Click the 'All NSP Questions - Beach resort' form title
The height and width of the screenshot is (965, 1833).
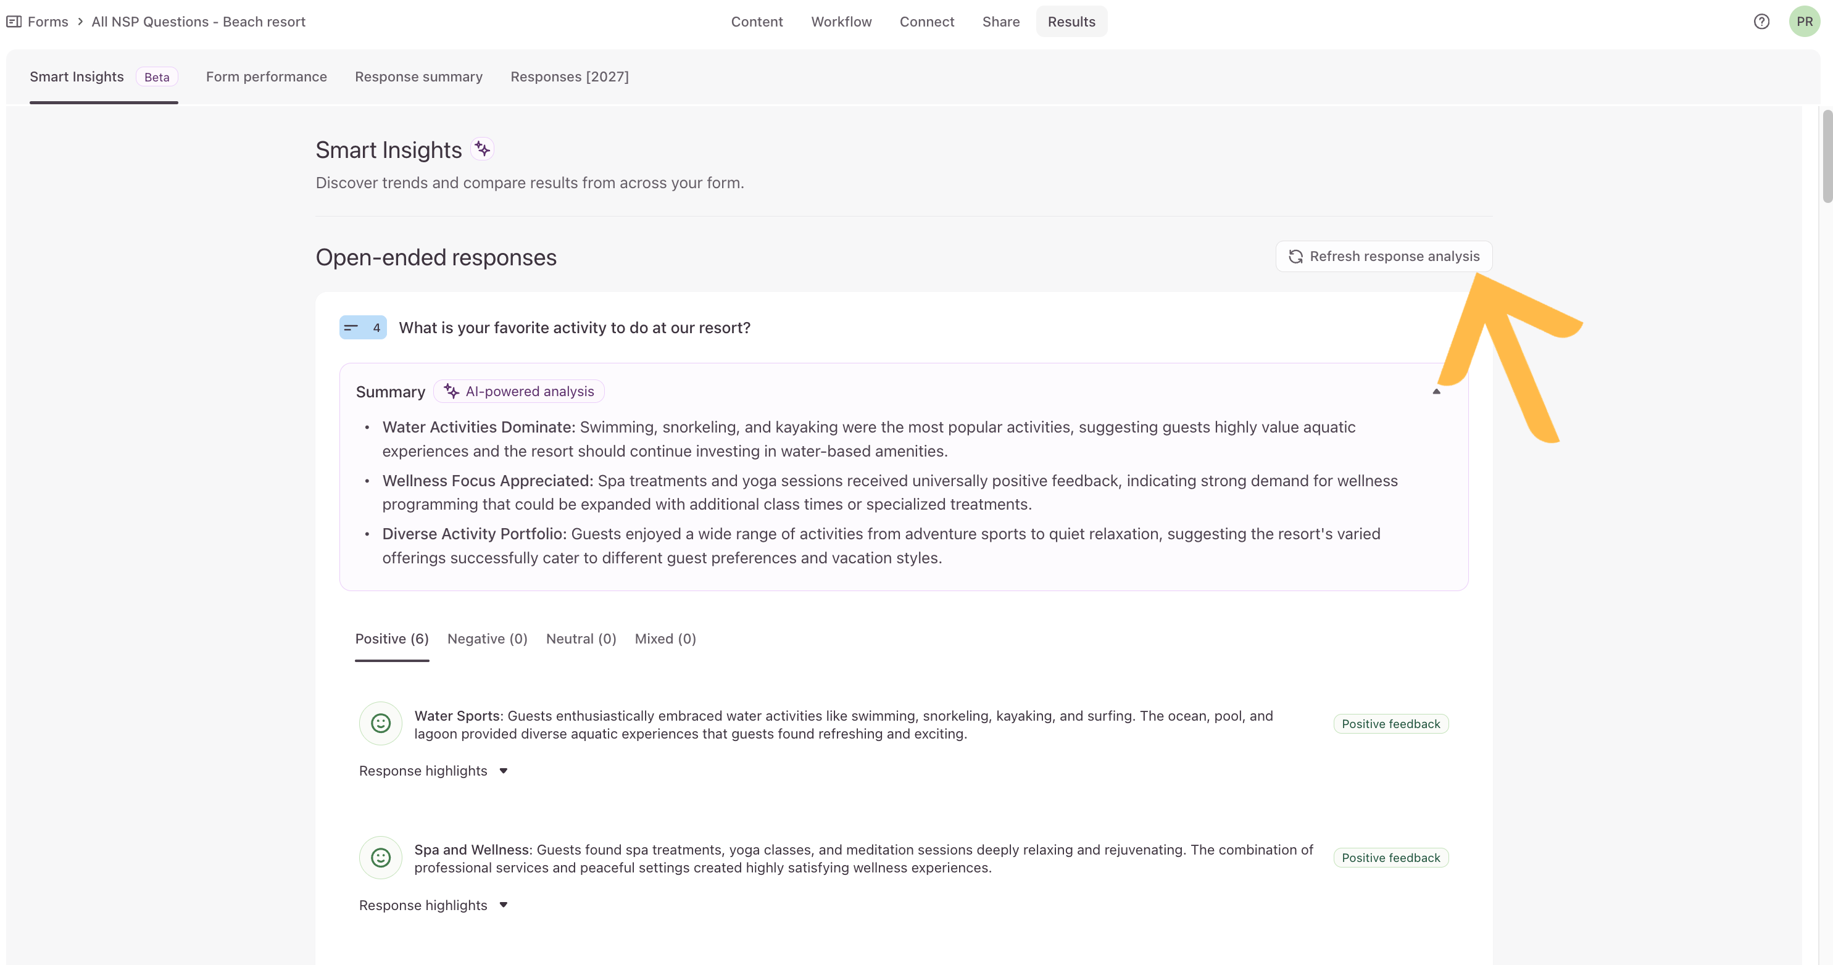(x=198, y=22)
